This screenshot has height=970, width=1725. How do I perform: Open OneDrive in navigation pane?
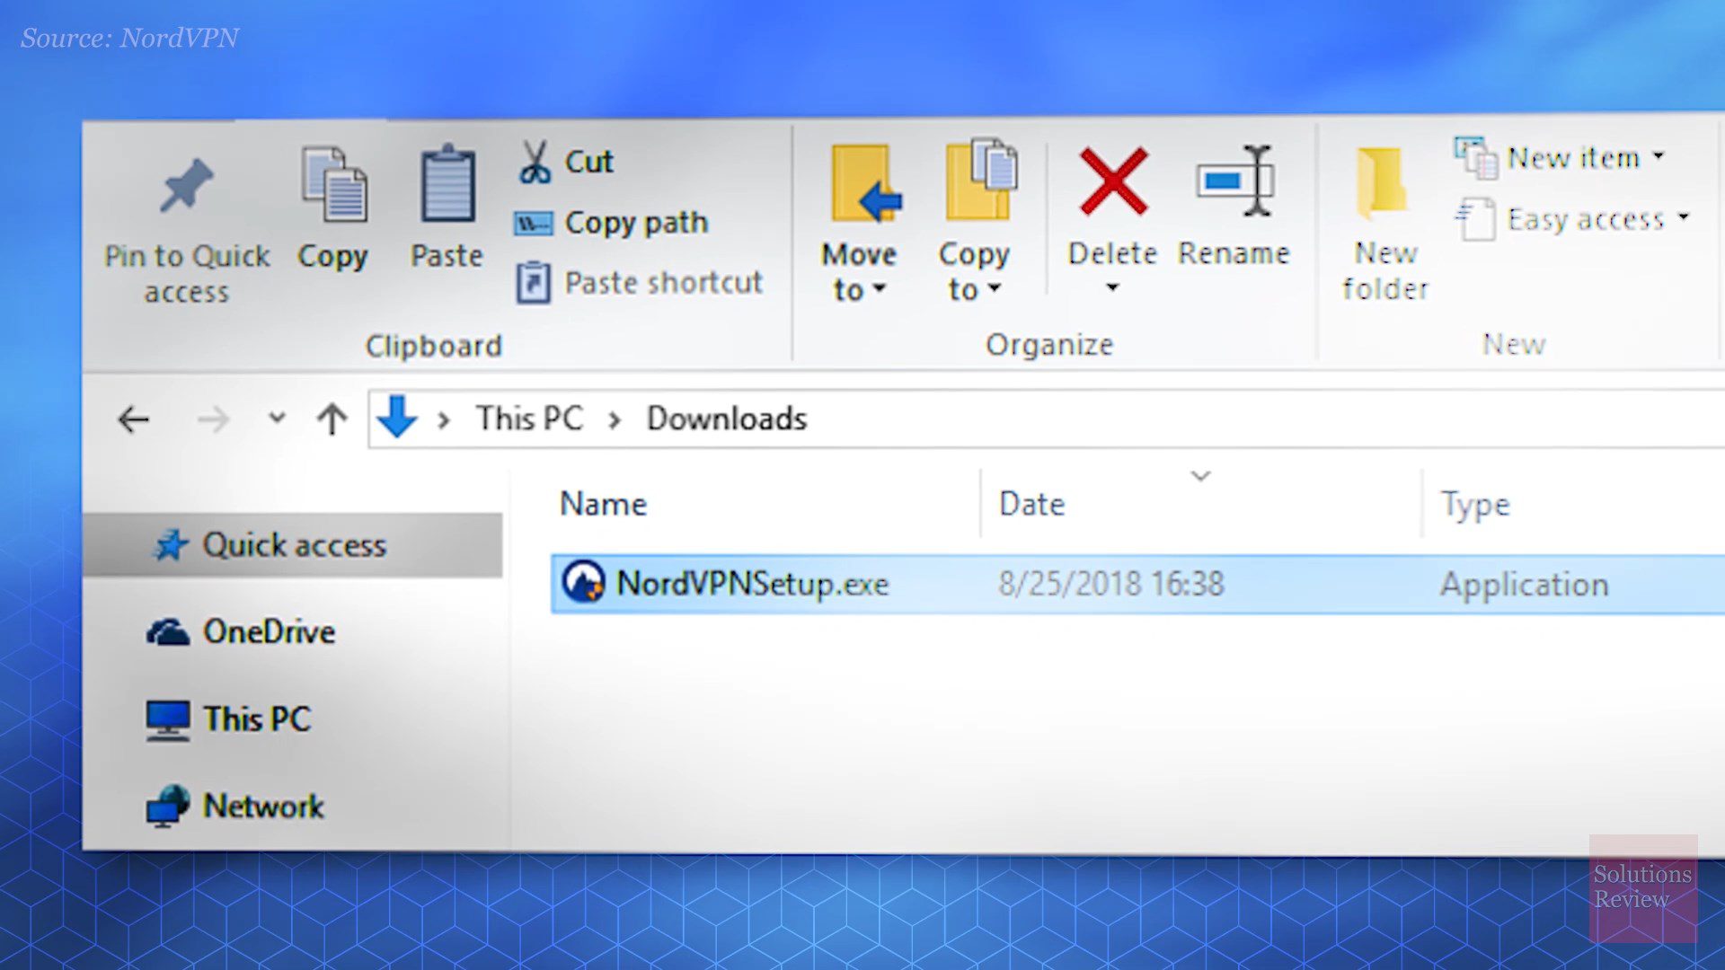(269, 632)
